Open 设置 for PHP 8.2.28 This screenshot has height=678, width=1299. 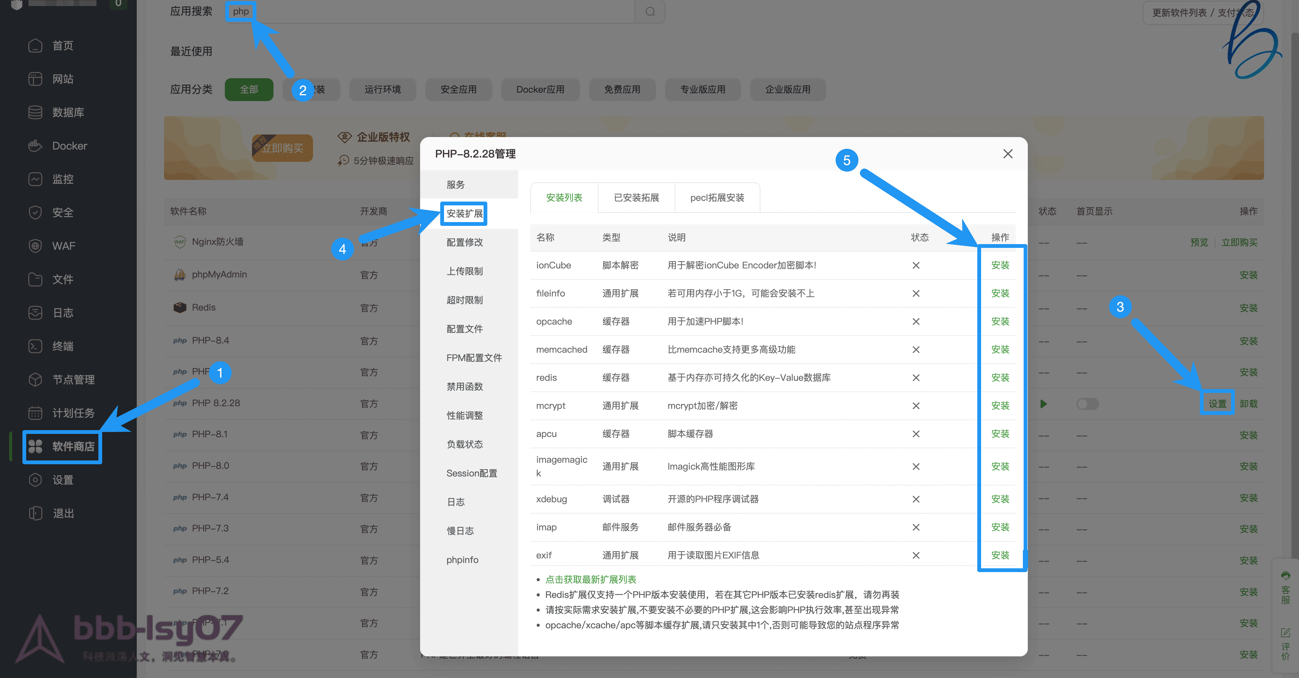pyautogui.click(x=1217, y=403)
